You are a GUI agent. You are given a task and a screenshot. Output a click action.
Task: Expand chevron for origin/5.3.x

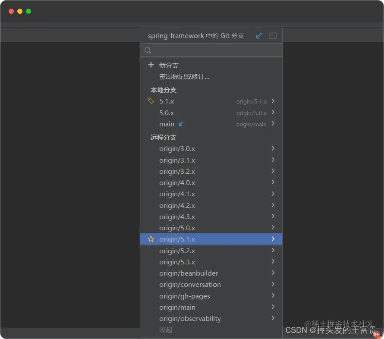pos(273,261)
